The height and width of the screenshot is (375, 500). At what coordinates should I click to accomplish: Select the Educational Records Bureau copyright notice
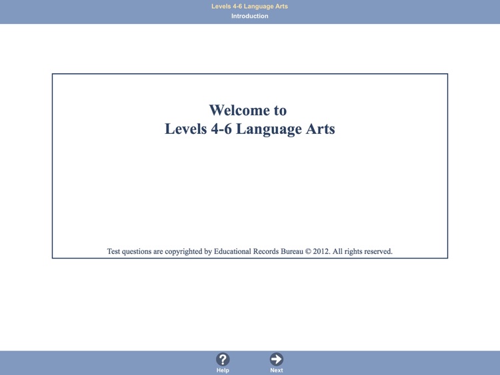(x=250, y=251)
